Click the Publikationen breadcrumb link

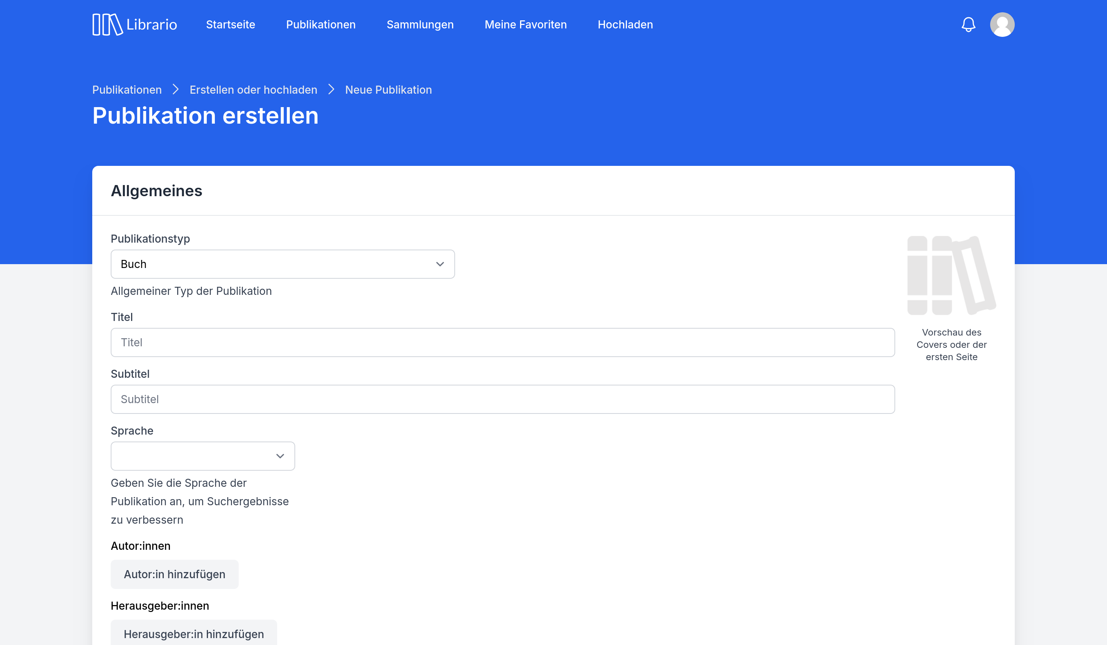(127, 89)
